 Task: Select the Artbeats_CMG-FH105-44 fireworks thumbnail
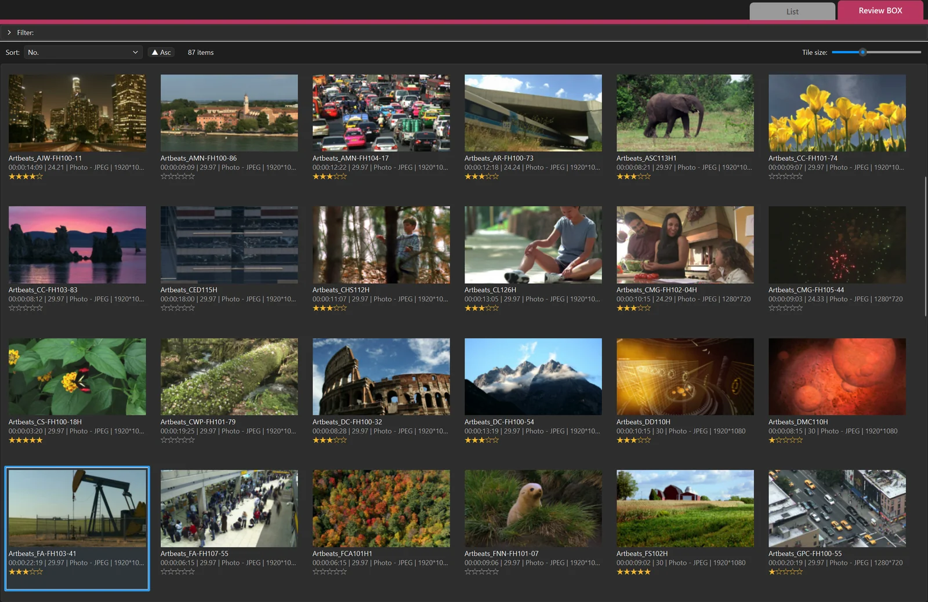coord(837,245)
